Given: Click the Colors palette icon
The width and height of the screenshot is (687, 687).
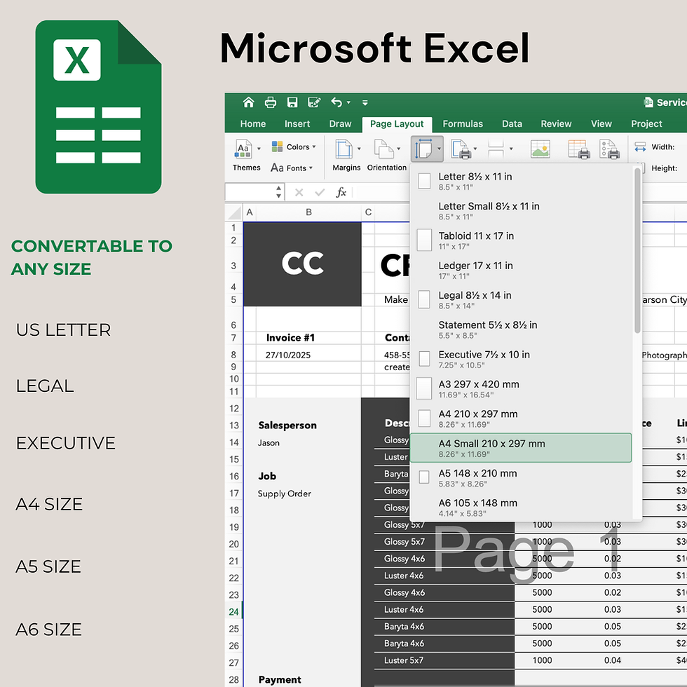Looking at the screenshot, I should coord(277,147).
